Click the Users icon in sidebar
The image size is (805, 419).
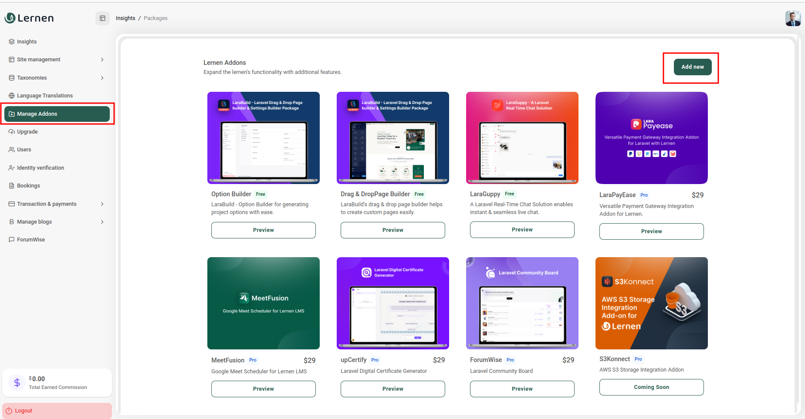pyautogui.click(x=12, y=150)
